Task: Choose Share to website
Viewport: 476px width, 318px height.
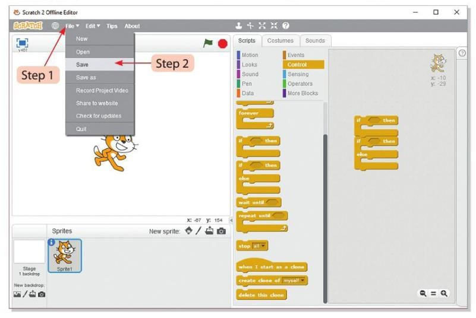Action: tap(100, 103)
